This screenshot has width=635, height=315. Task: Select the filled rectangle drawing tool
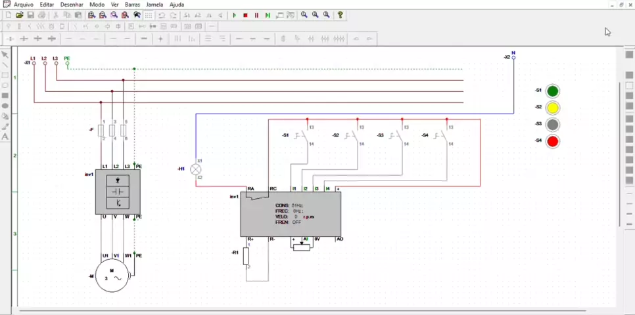(5, 96)
